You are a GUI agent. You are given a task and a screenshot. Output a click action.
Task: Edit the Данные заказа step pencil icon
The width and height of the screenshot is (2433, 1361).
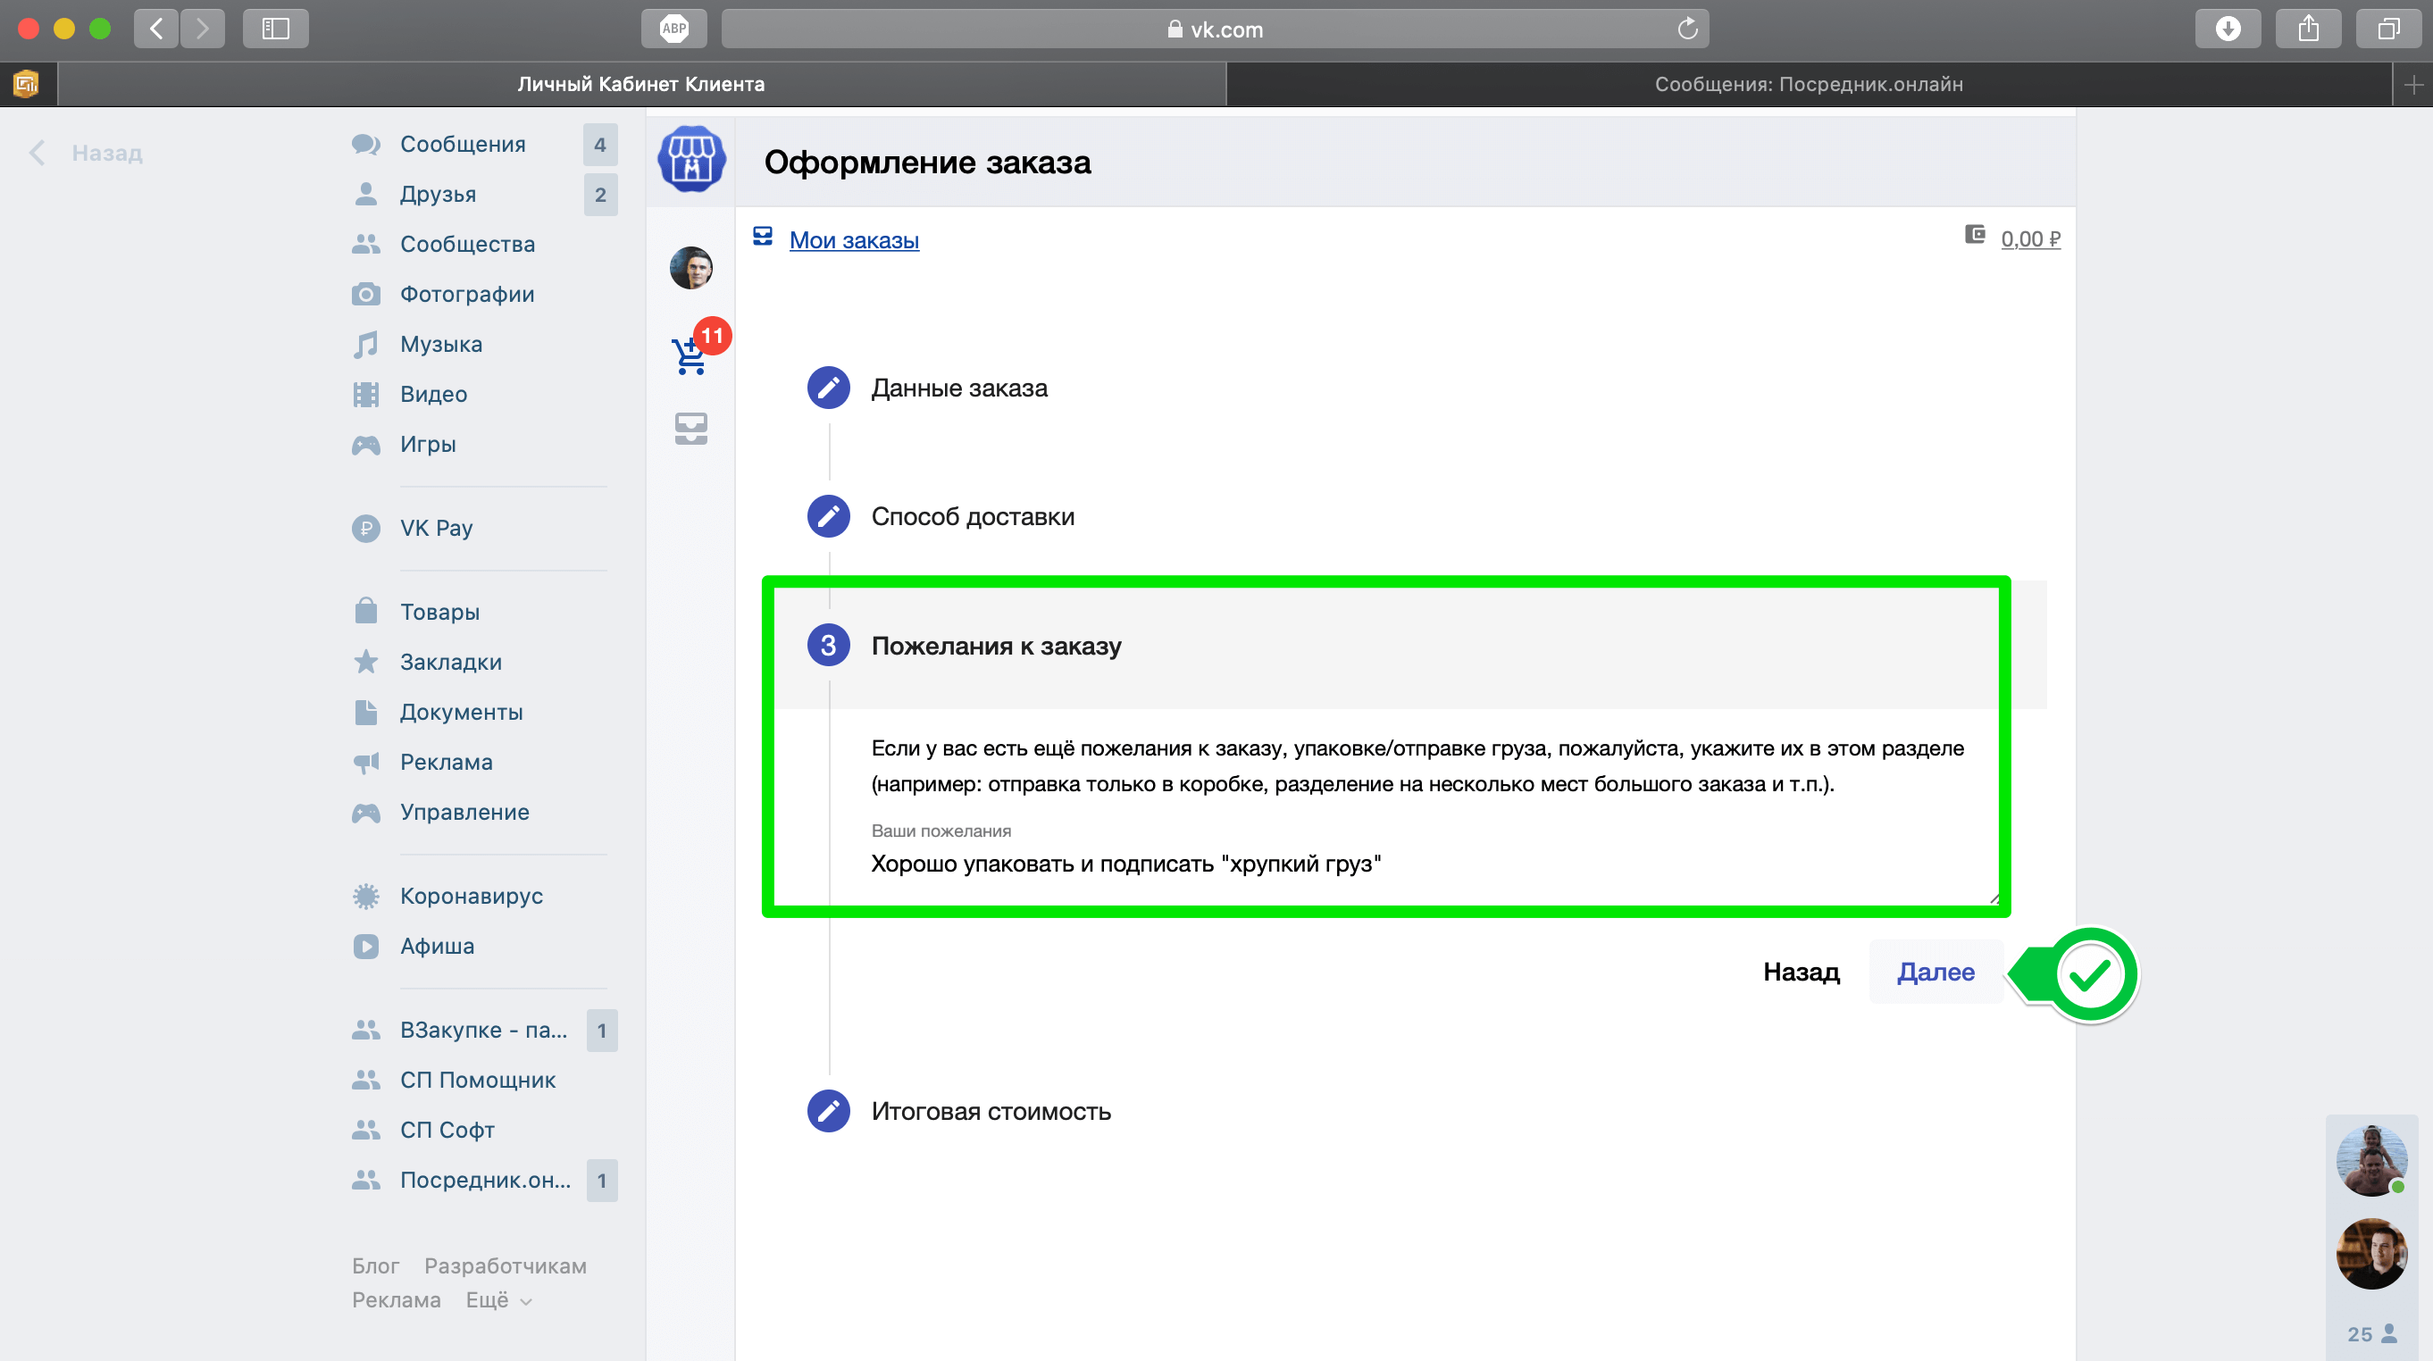(x=828, y=388)
